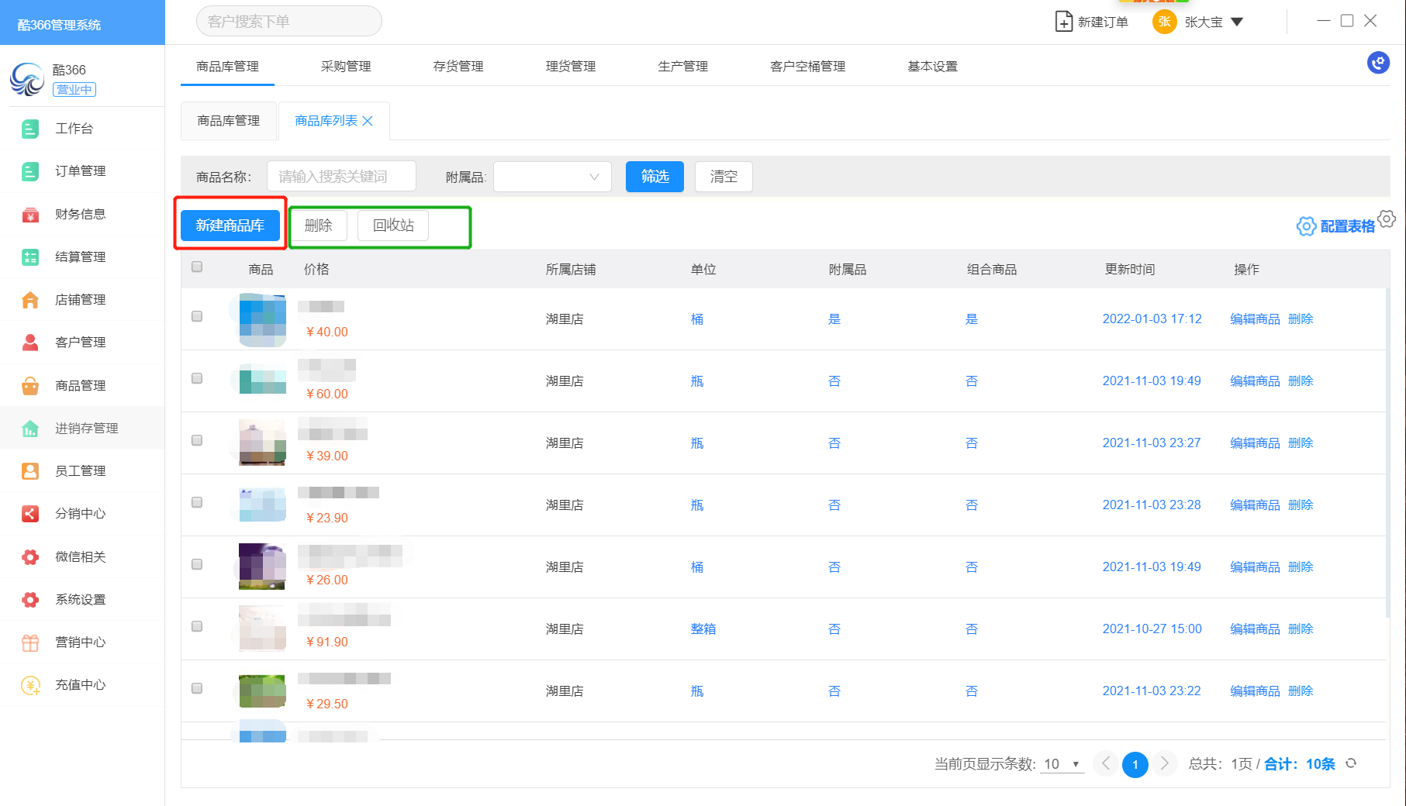Image resolution: width=1406 pixels, height=806 pixels.
Task: Change the page size dropdown showing 10
Action: pos(1061,764)
